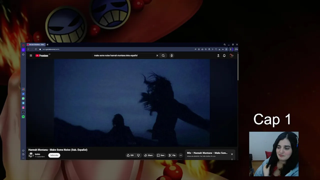Go to YouTube Premium home logo
The width and height of the screenshot is (320, 180).
click(42, 55)
